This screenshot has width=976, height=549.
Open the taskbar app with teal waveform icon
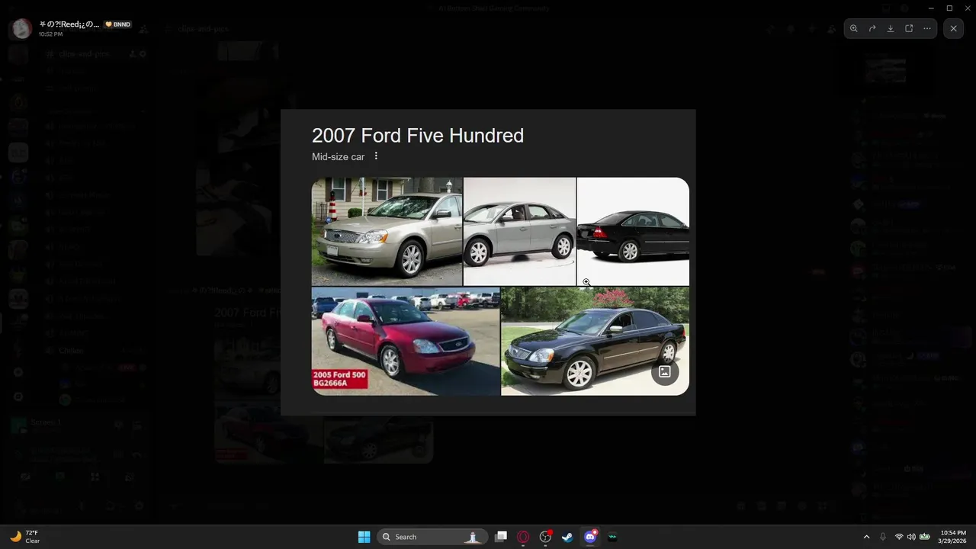point(612,537)
